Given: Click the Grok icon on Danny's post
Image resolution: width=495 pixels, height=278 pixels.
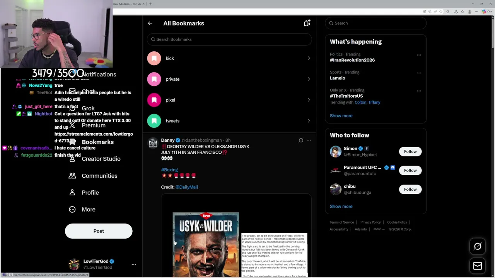Looking at the screenshot, I should 301,140.
